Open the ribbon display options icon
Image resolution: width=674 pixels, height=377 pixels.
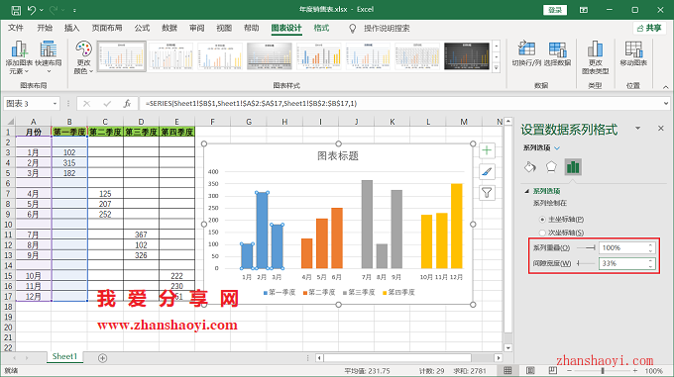pyautogui.click(x=583, y=10)
